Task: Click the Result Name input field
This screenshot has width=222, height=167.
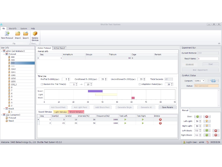Action: 208,58
